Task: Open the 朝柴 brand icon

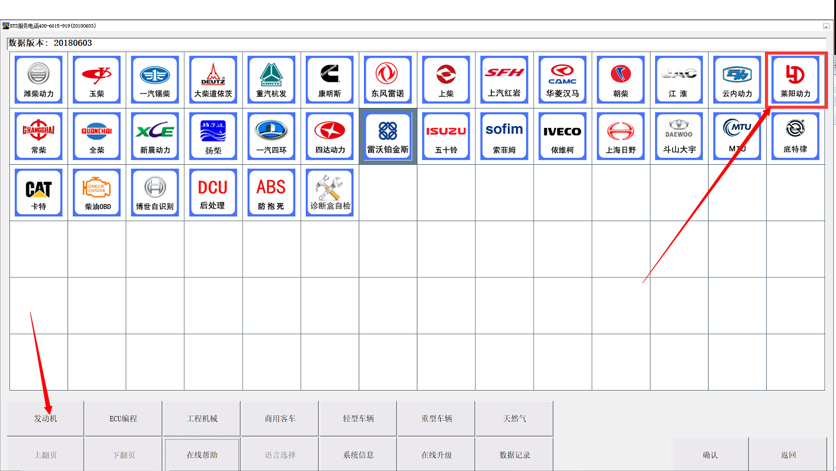Action: pyautogui.click(x=621, y=80)
